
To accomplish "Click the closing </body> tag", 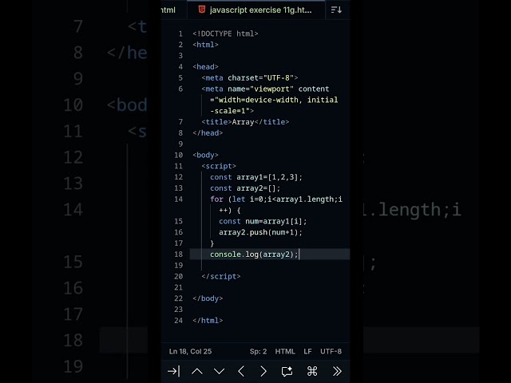I will click(x=208, y=298).
